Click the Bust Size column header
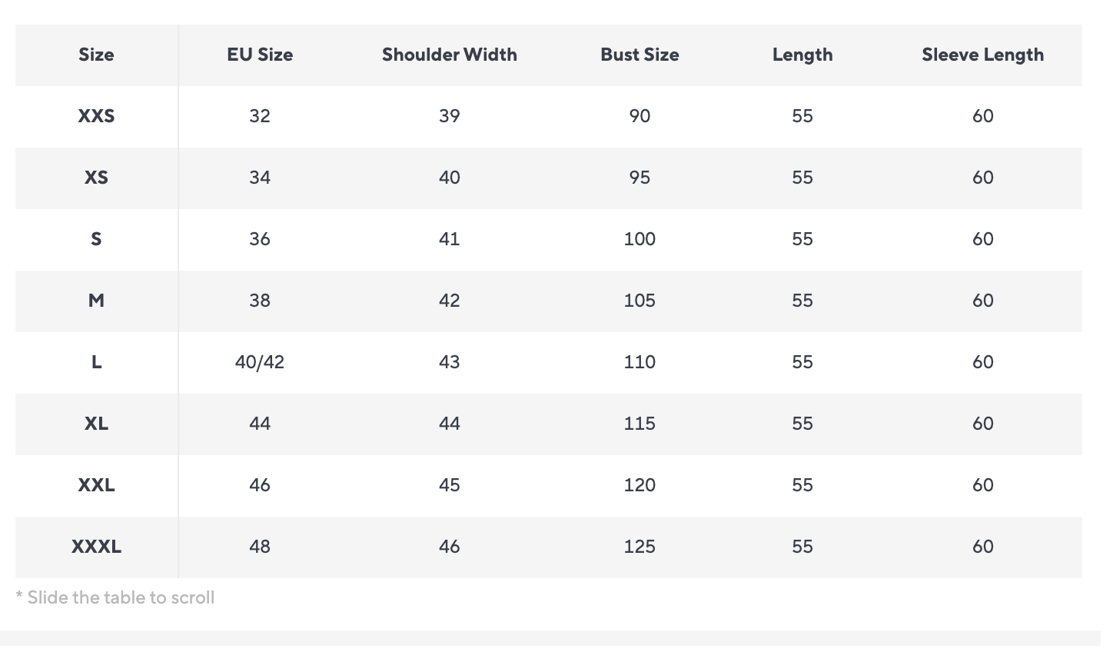The image size is (1113, 652). 640,55
